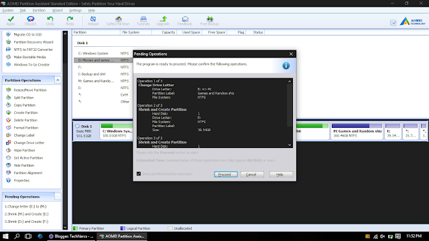
Task: Select pending item Shrink (D:) and Create (F:)
Action: point(27,222)
